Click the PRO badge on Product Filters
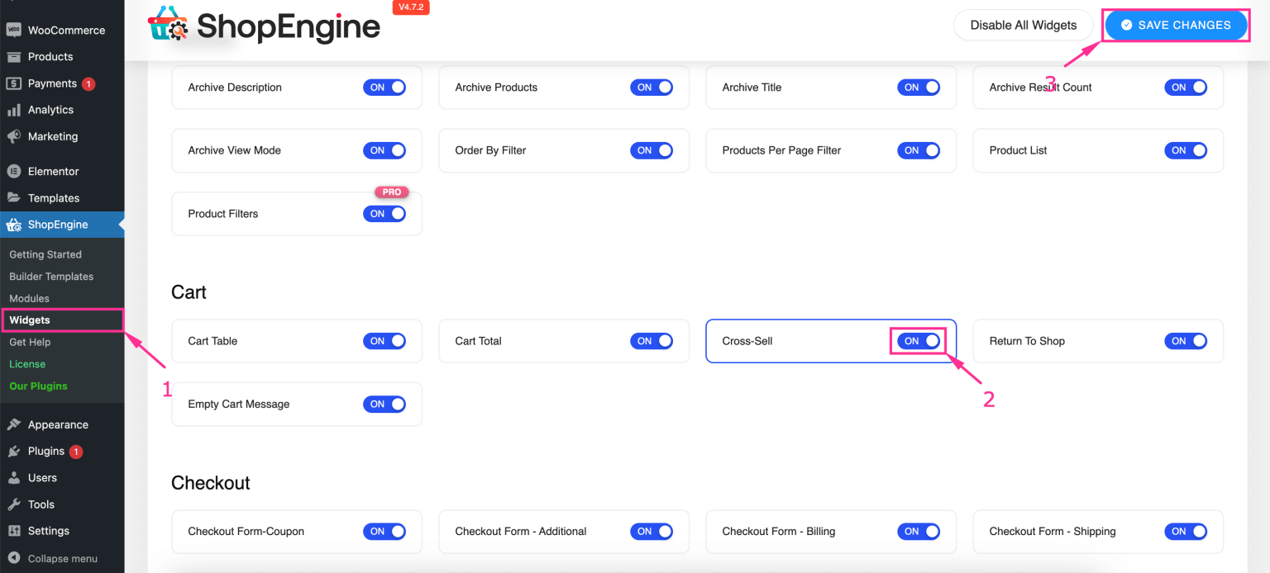The height and width of the screenshot is (573, 1270). click(392, 192)
